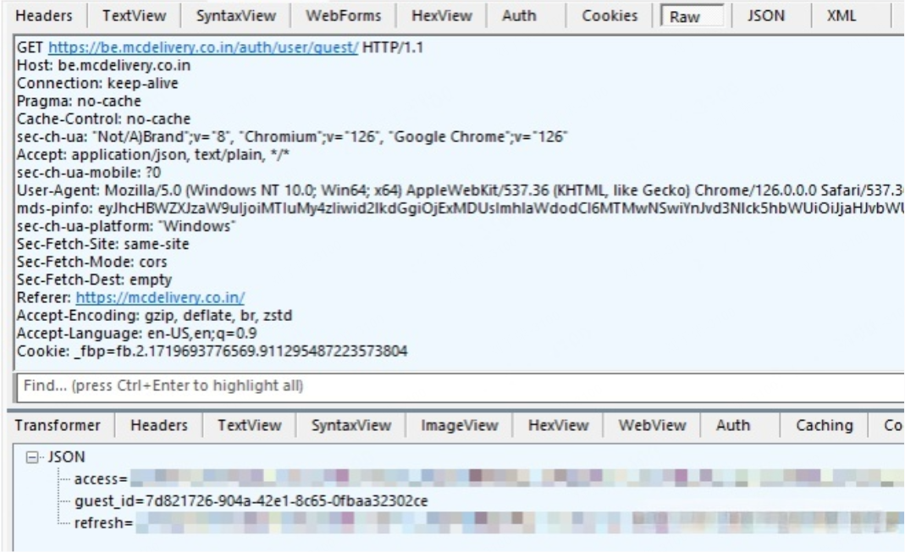The height and width of the screenshot is (552, 905).
Task: Select the request SyntaxView tab
Action: pyautogui.click(x=235, y=16)
